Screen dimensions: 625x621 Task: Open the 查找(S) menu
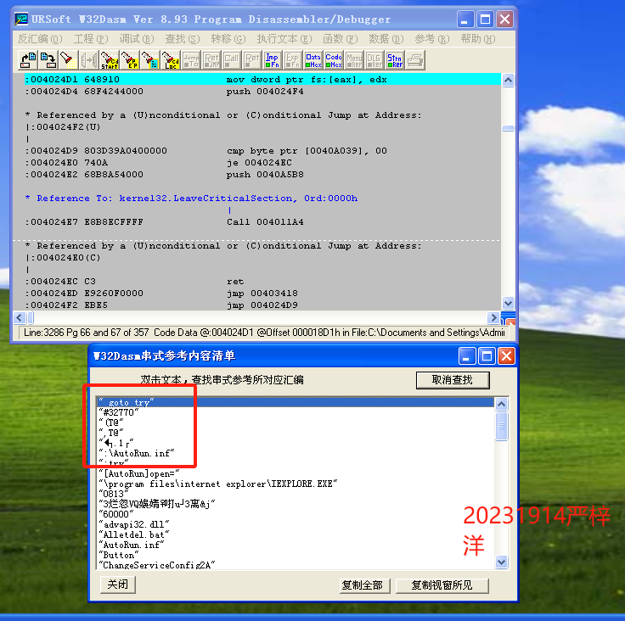point(183,39)
